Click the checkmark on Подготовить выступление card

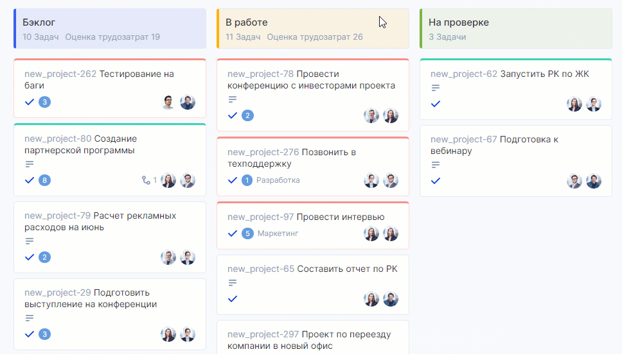coord(30,334)
